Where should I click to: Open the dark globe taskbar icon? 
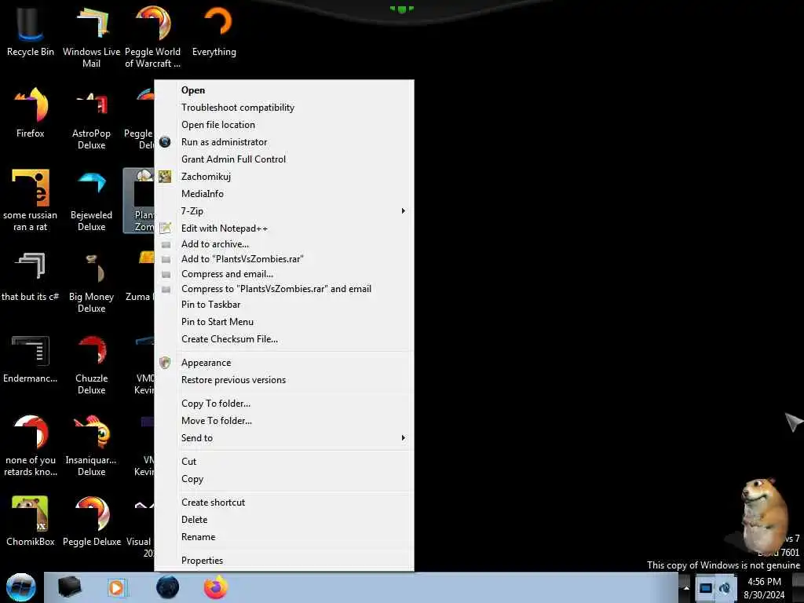point(168,587)
